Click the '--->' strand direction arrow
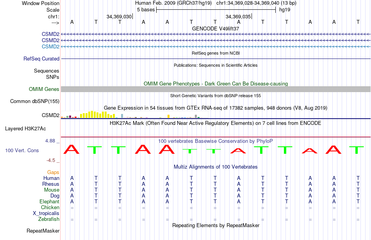371x240 pixels. click(x=55, y=23)
